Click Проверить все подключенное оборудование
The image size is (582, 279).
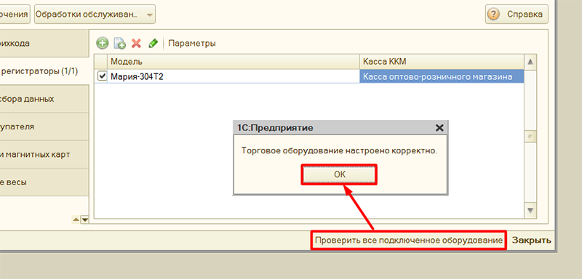point(409,240)
